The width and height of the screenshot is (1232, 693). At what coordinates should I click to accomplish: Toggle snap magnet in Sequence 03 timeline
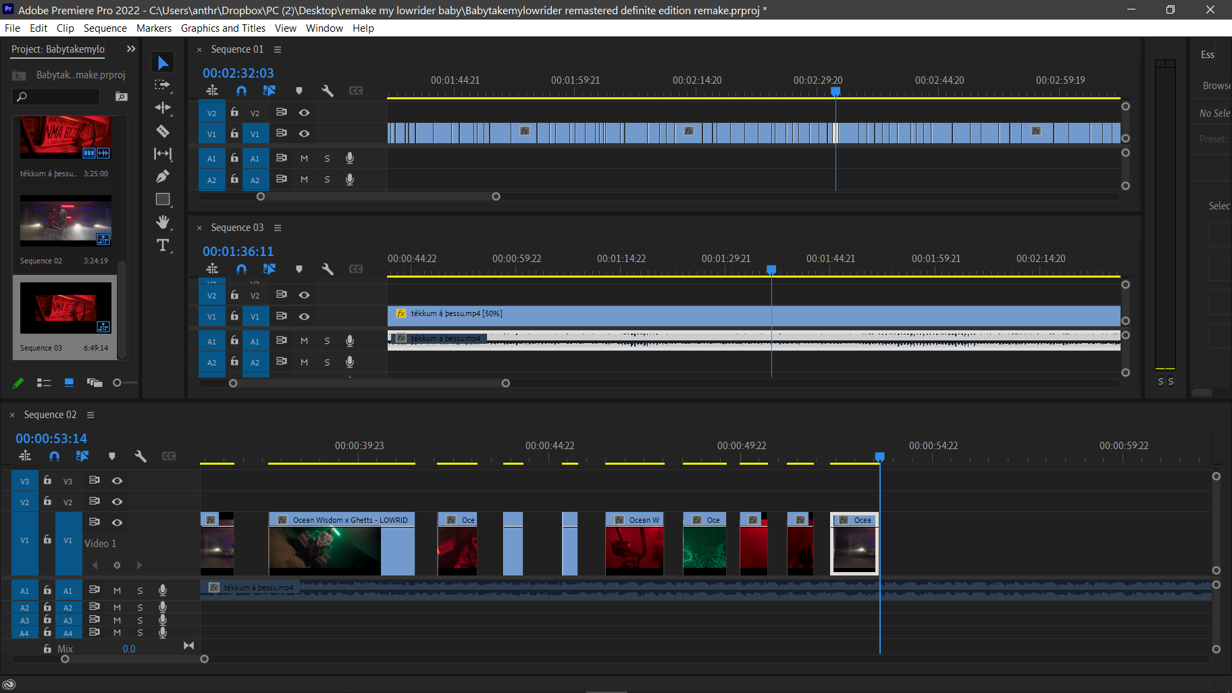point(241,269)
